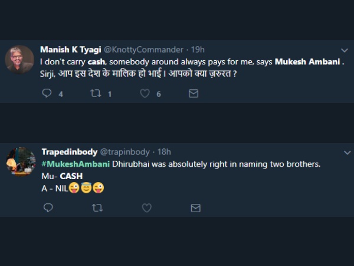Viewport: 354px width, 266px height.
Task: Open dropdown arrow on Trapedinbody's tweet
Action: click(345, 153)
